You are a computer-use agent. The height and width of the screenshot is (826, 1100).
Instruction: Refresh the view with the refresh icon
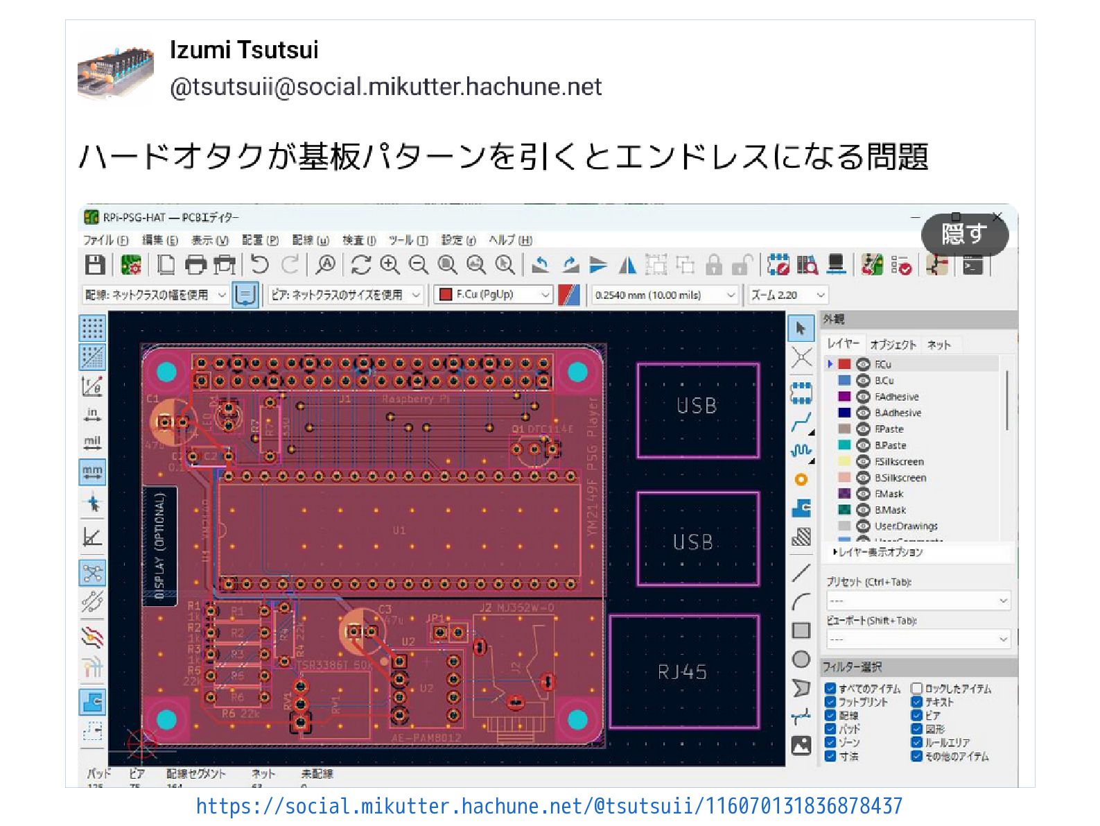tap(360, 265)
